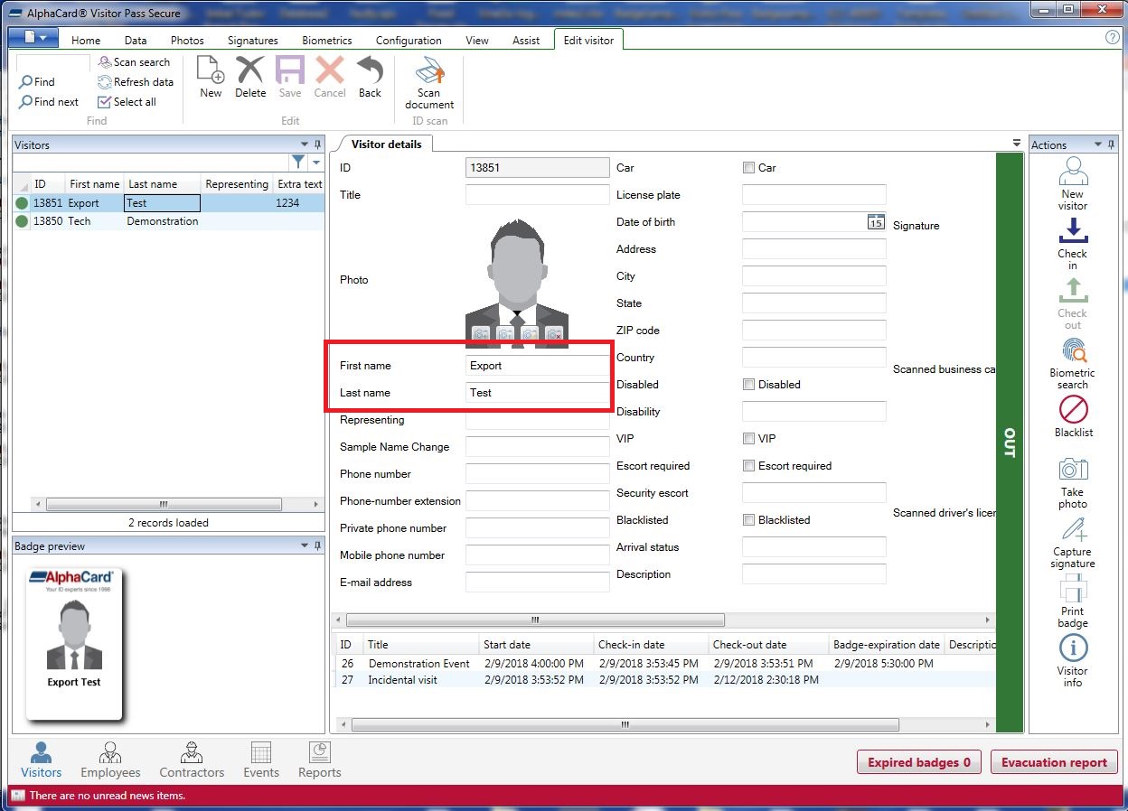This screenshot has width=1128, height=811.
Task: Collapse the Badge preview panel
Action: click(305, 545)
